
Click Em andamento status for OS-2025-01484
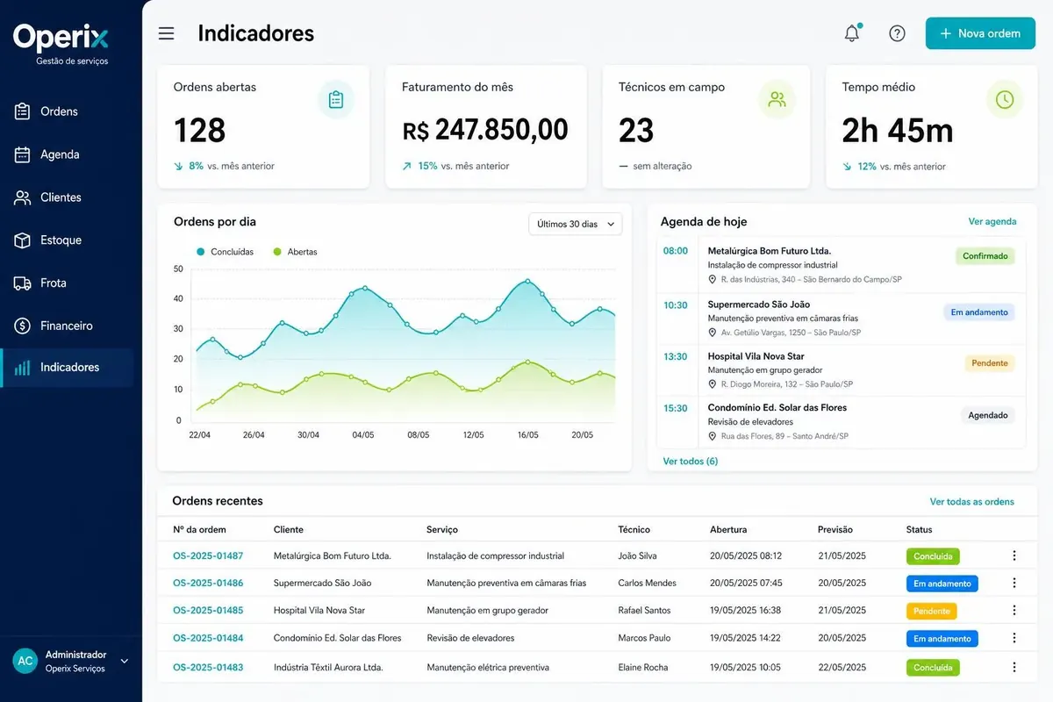[x=942, y=639]
